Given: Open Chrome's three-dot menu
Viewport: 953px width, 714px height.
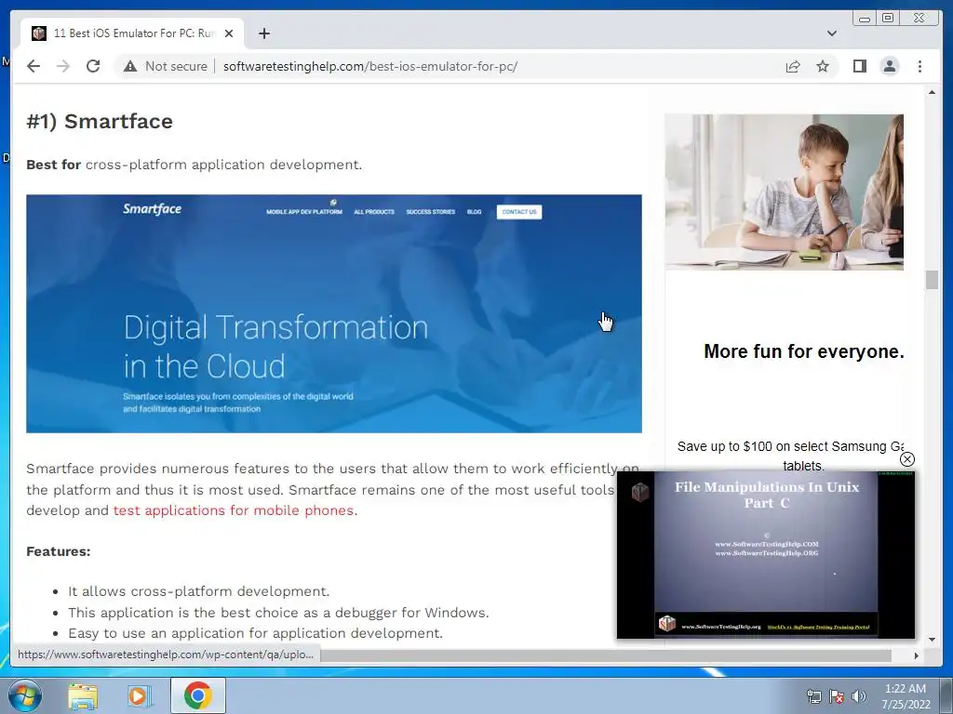Looking at the screenshot, I should pos(919,66).
